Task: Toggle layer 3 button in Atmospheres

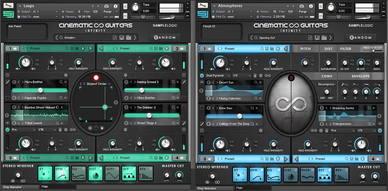Action: point(206,159)
